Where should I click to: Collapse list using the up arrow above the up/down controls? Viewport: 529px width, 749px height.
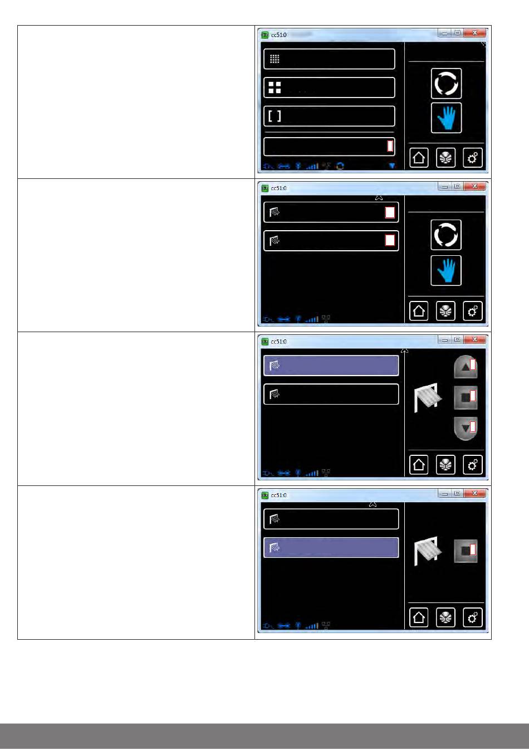pos(405,350)
